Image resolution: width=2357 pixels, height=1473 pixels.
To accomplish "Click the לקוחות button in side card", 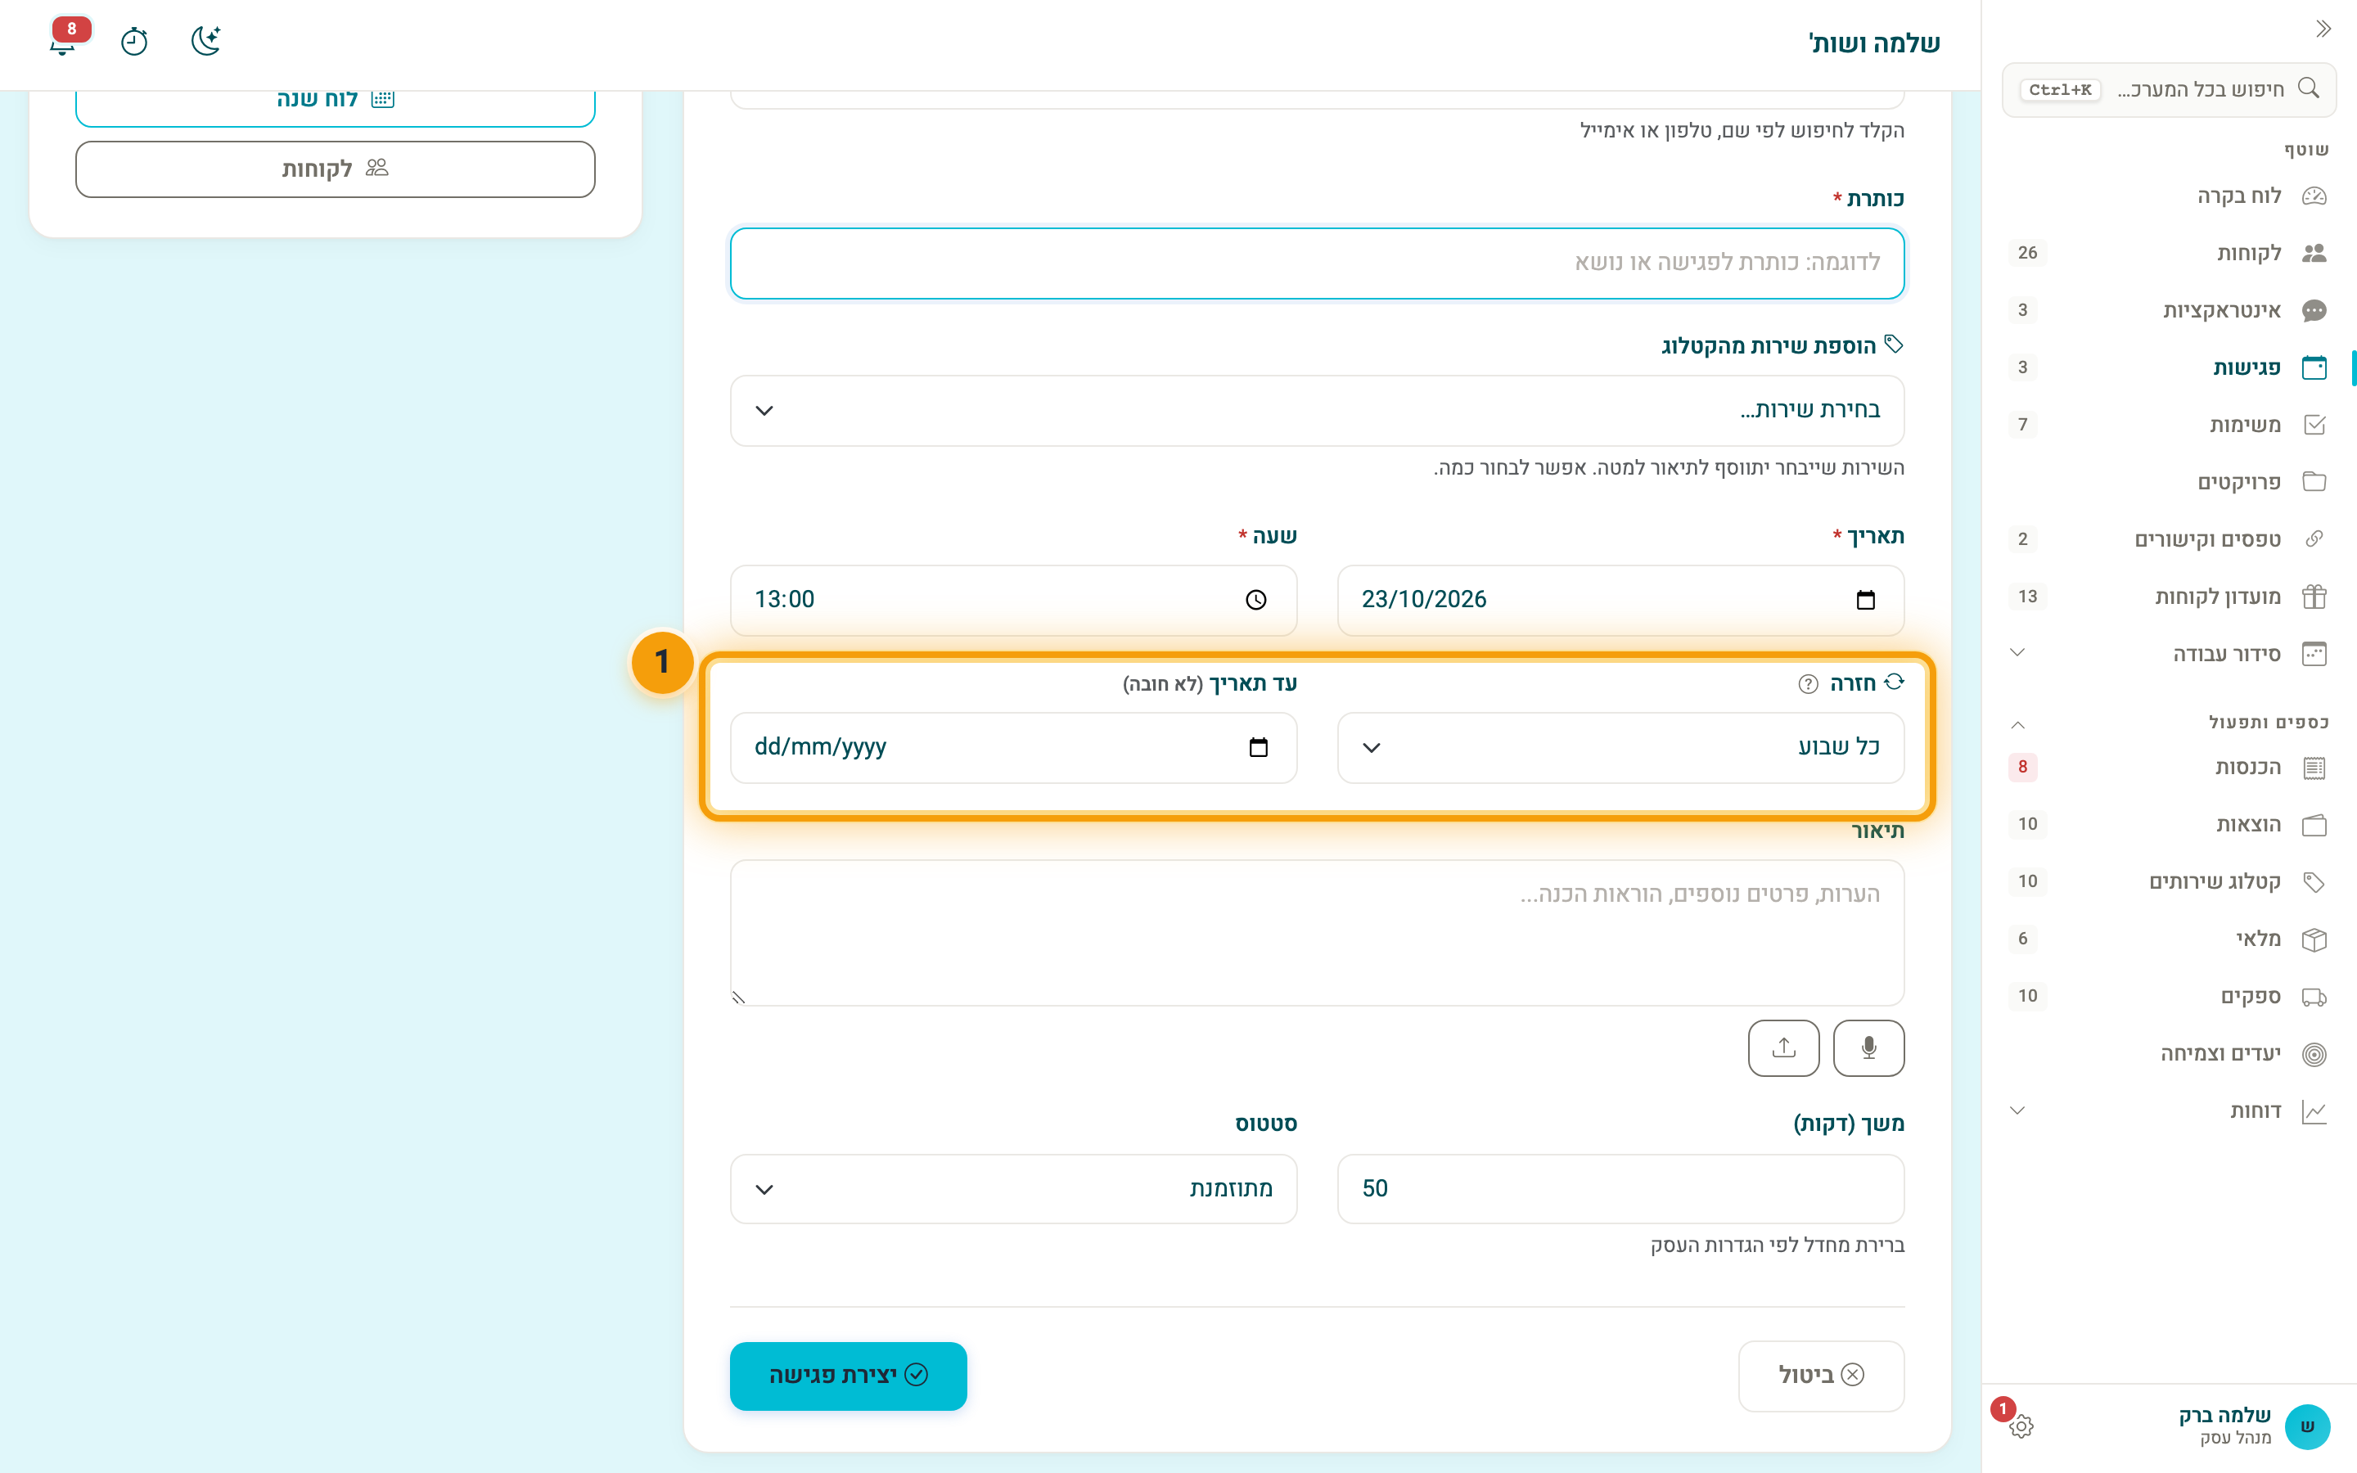I will pyautogui.click(x=335, y=169).
